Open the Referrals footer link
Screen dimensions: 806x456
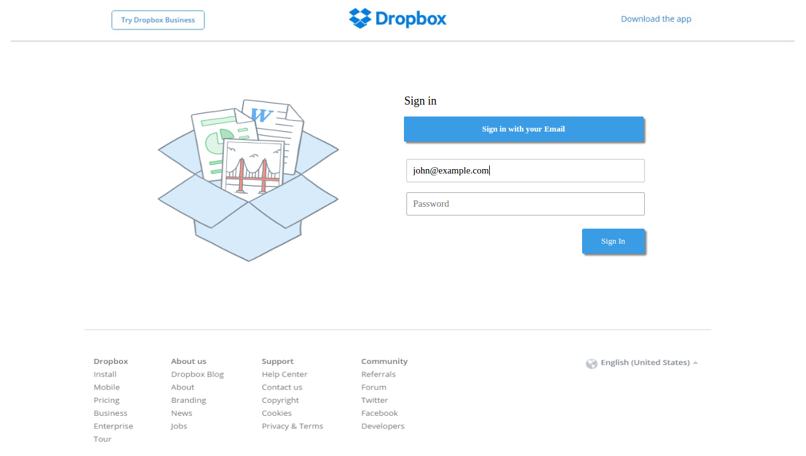(x=378, y=374)
